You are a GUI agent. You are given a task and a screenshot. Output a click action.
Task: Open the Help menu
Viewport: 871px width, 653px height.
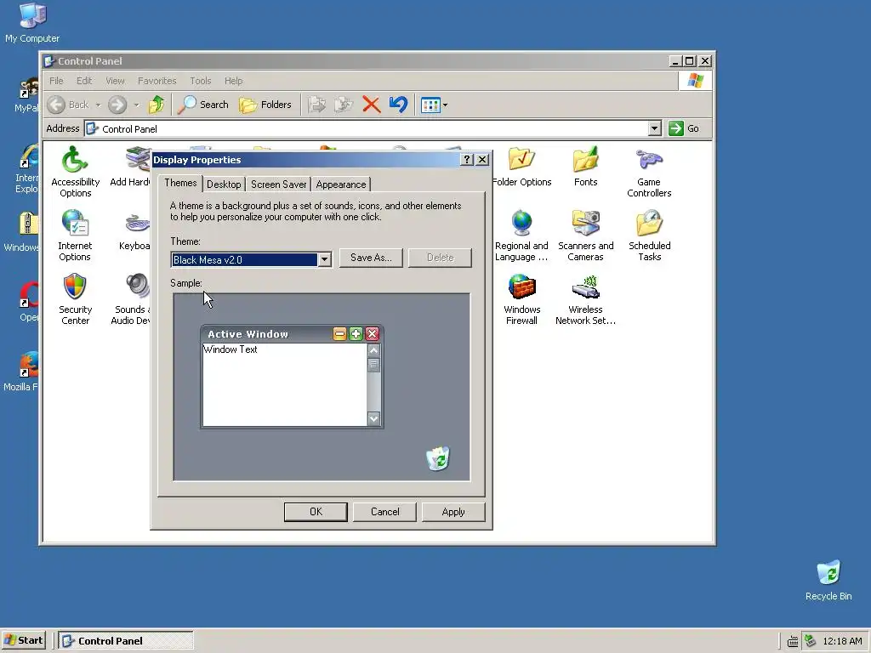tap(233, 81)
